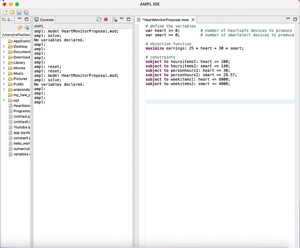Save the current file via the Save icon
300x248 pixels.
coord(19,12)
